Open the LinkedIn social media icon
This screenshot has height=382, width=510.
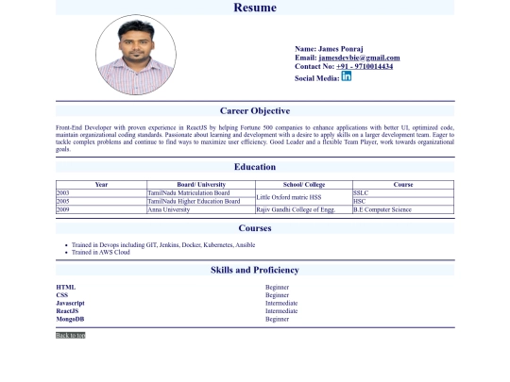(x=346, y=76)
